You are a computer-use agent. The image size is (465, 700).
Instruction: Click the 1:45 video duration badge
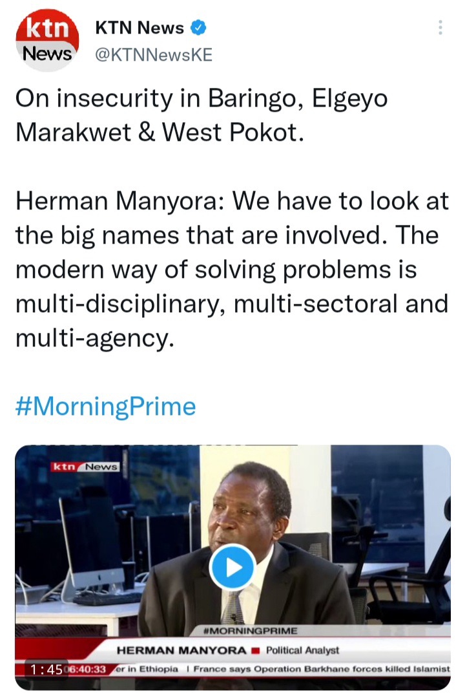coord(45,669)
